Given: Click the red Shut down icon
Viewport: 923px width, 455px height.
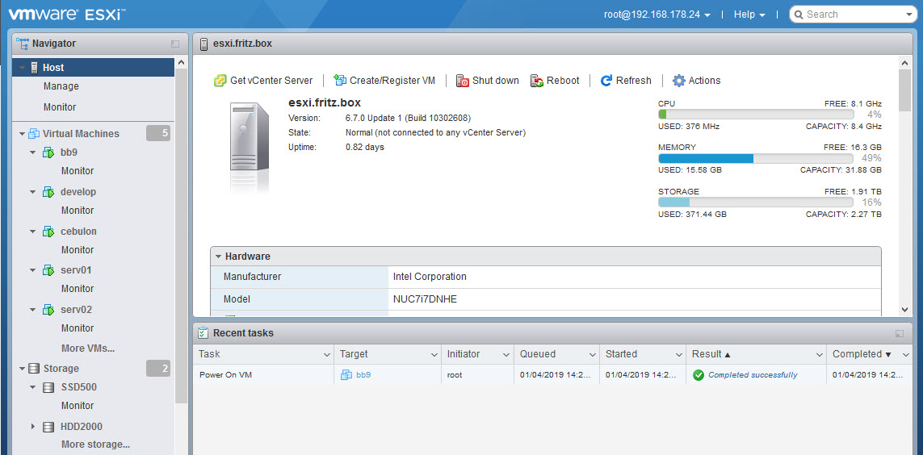Looking at the screenshot, I should (463, 81).
